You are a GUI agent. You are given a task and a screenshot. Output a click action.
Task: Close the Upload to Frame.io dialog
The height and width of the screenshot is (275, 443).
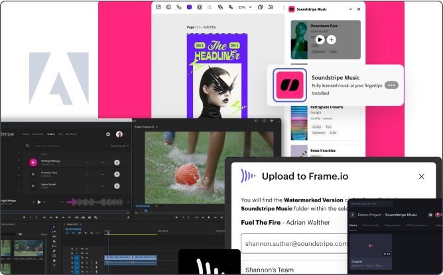422,177
